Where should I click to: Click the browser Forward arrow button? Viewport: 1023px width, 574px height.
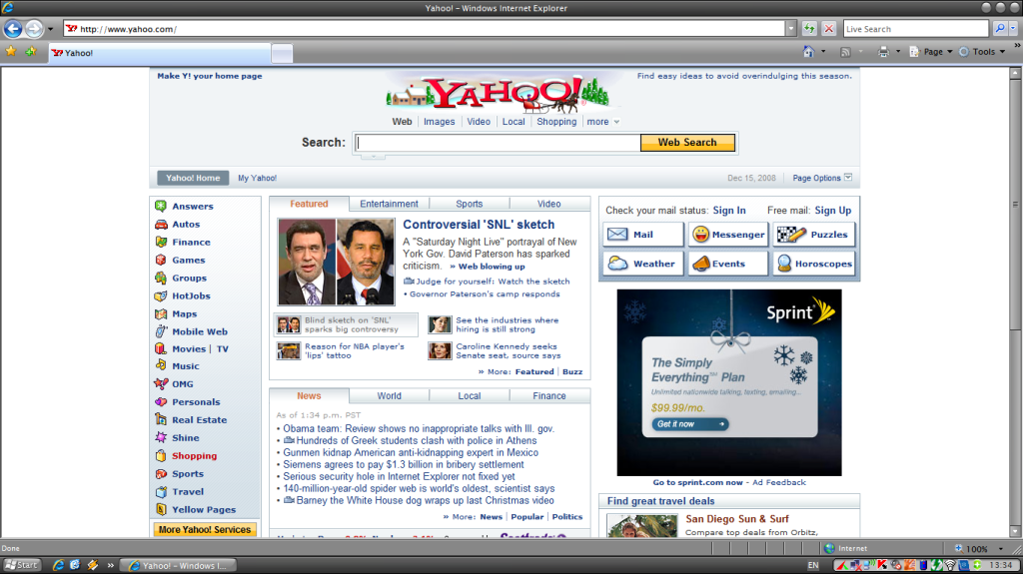34,29
